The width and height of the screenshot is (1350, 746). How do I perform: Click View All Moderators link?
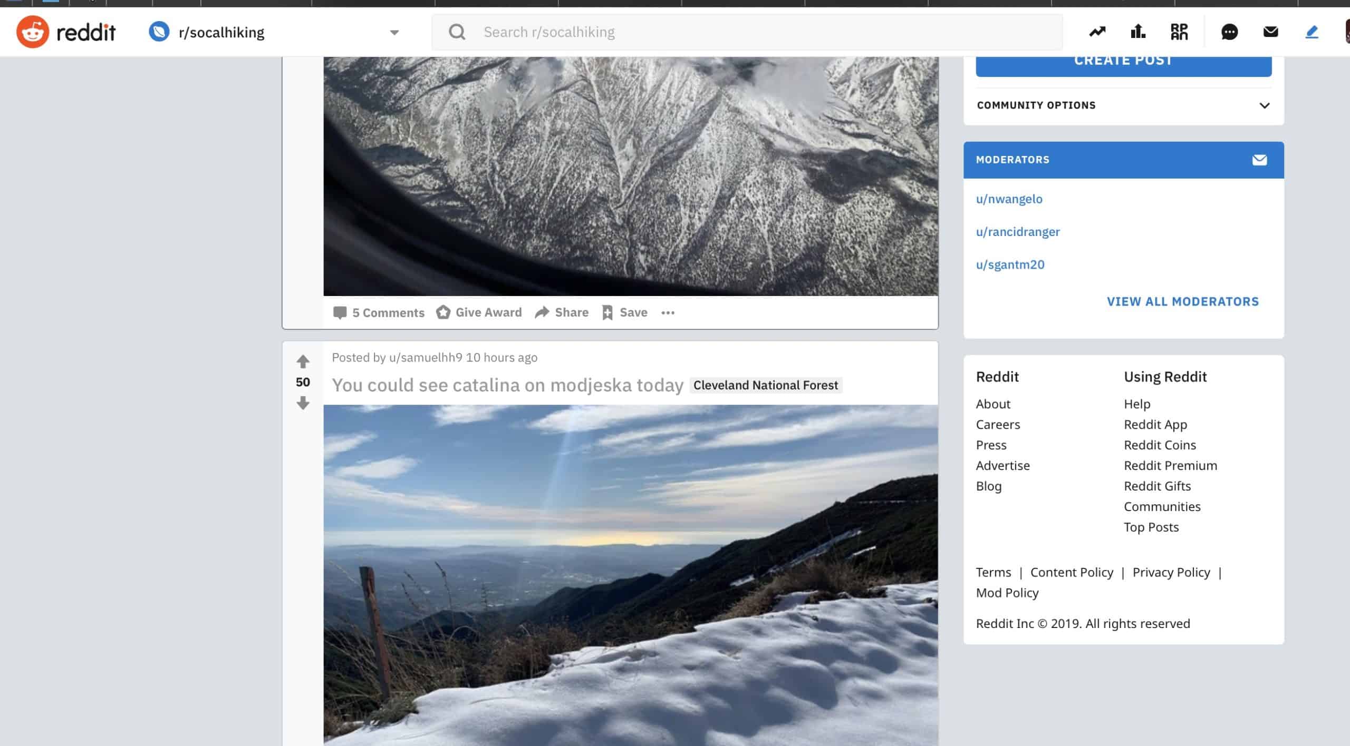[x=1182, y=301]
